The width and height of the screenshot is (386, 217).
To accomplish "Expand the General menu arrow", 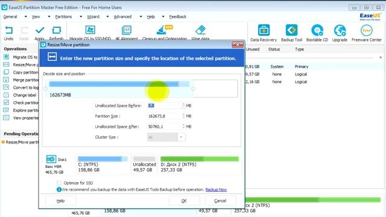I will point(25,17).
